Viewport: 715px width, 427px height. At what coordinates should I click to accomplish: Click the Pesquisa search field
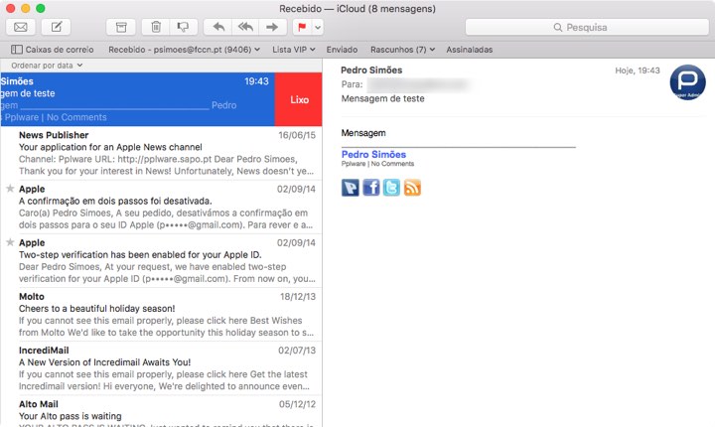[x=587, y=28]
